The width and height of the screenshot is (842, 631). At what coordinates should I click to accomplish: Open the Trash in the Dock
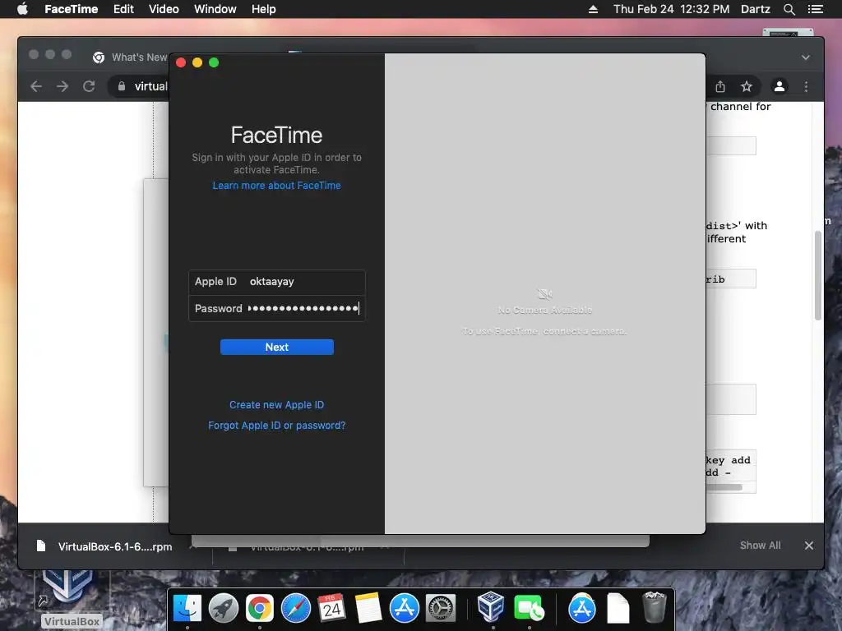point(654,607)
